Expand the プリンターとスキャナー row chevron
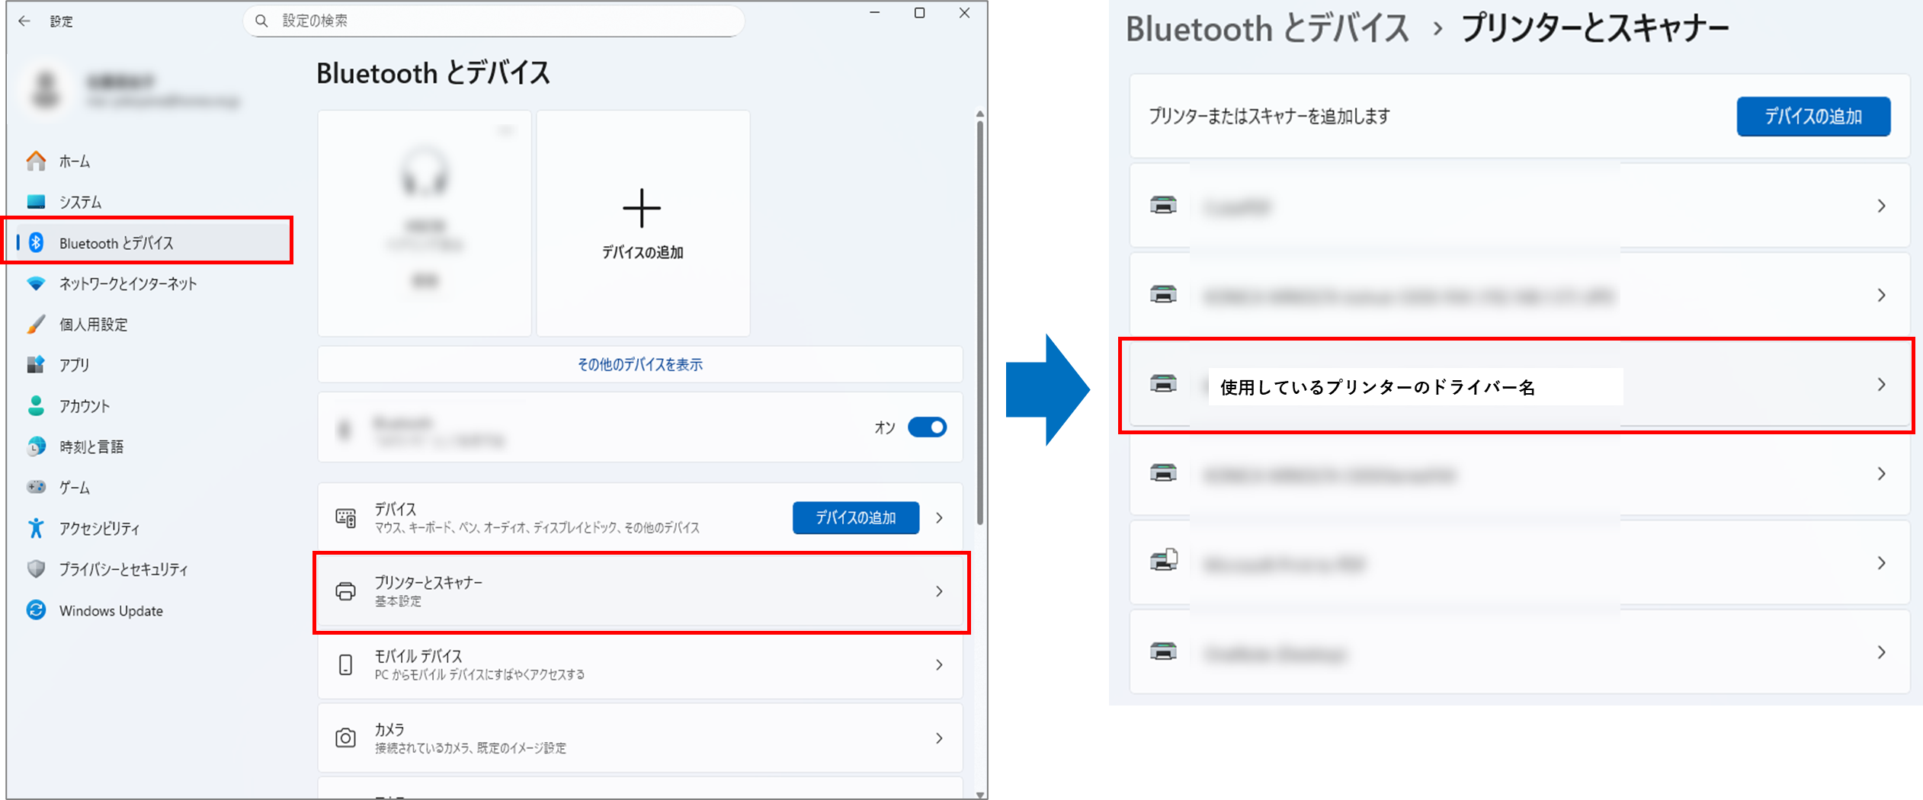Screen dimensions: 1923x800 coord(939,591)
